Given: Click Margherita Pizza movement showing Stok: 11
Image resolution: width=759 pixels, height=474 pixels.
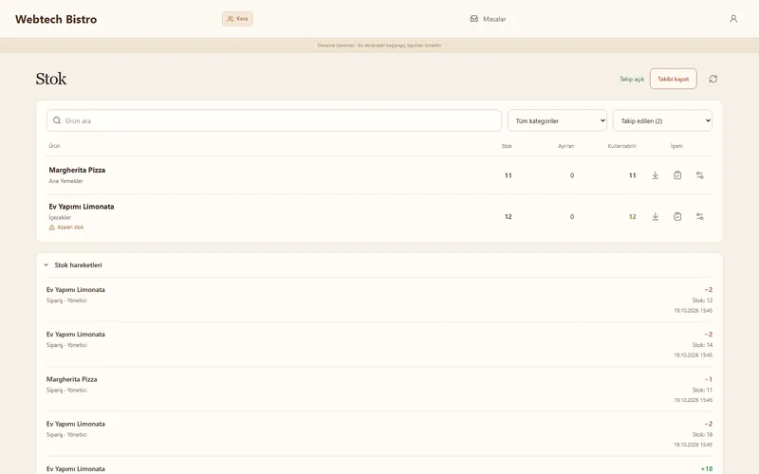Looking at the screenshot, I should [379, 390].
